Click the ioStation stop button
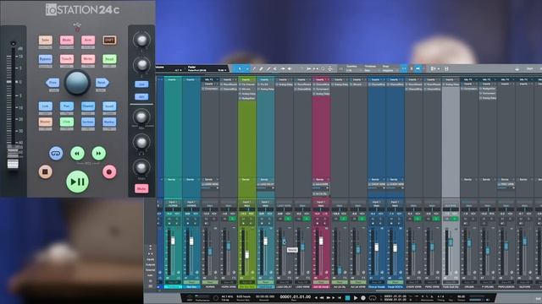The width and height of the screenshot is (542, 304). (45, 171)
